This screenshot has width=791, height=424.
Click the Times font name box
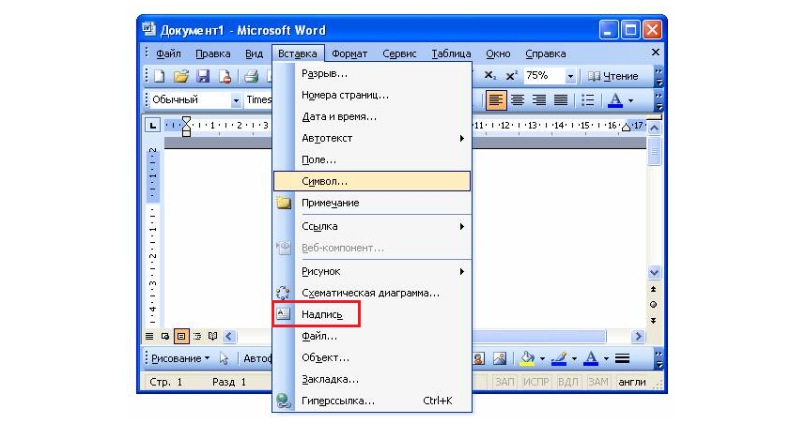258,100
